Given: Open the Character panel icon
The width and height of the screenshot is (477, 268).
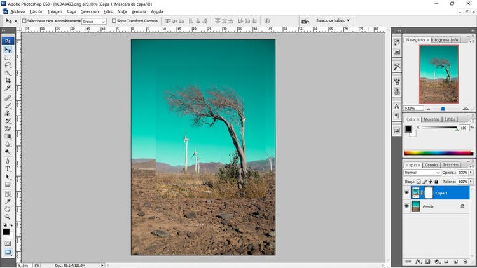Looking at the screenshot, I should (x=397, y=106).
